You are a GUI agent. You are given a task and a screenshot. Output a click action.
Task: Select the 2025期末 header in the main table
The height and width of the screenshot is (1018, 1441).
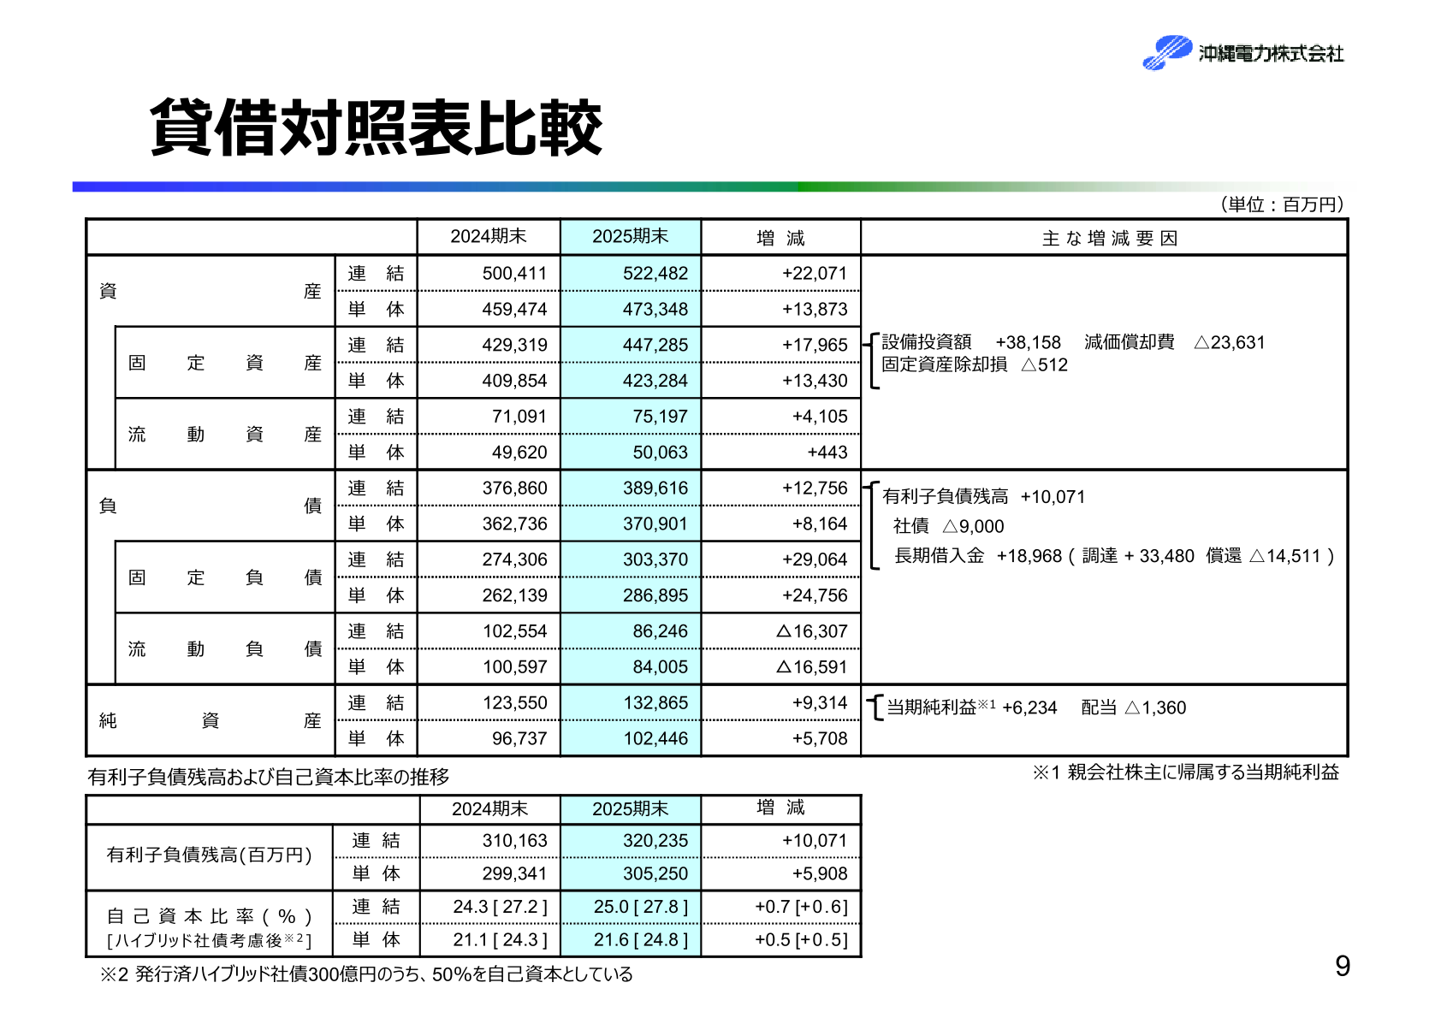[x=631, y=236]
